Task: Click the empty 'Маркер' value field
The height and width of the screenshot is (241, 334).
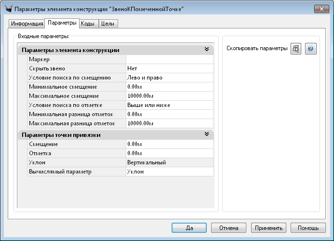Action: pos(169,59)
